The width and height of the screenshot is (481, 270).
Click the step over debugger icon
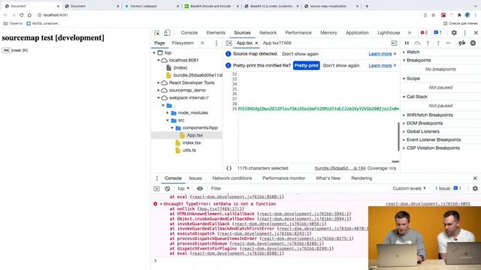pyautogui.click(x=417, y=43)
